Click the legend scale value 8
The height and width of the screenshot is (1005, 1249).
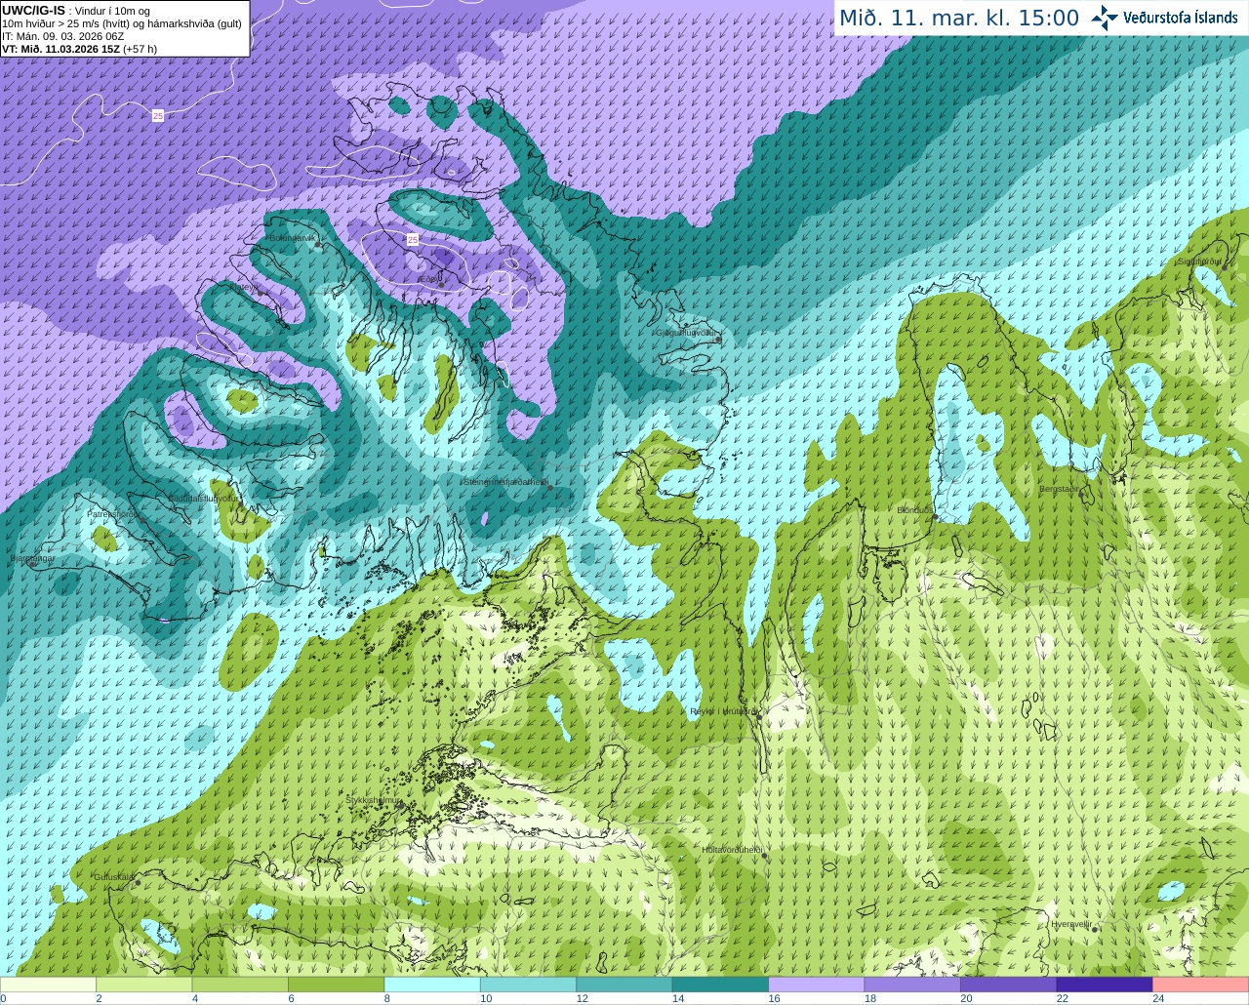387,998
